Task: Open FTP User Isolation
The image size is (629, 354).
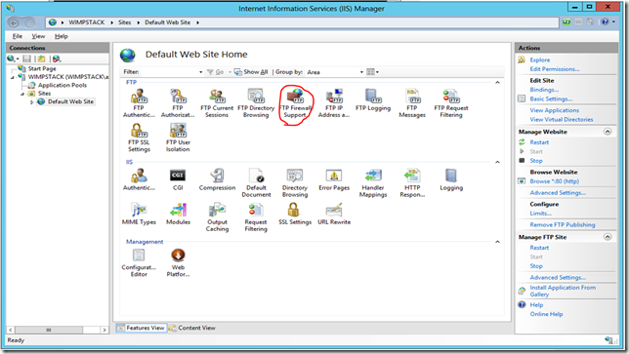Action: click(178, 138)
